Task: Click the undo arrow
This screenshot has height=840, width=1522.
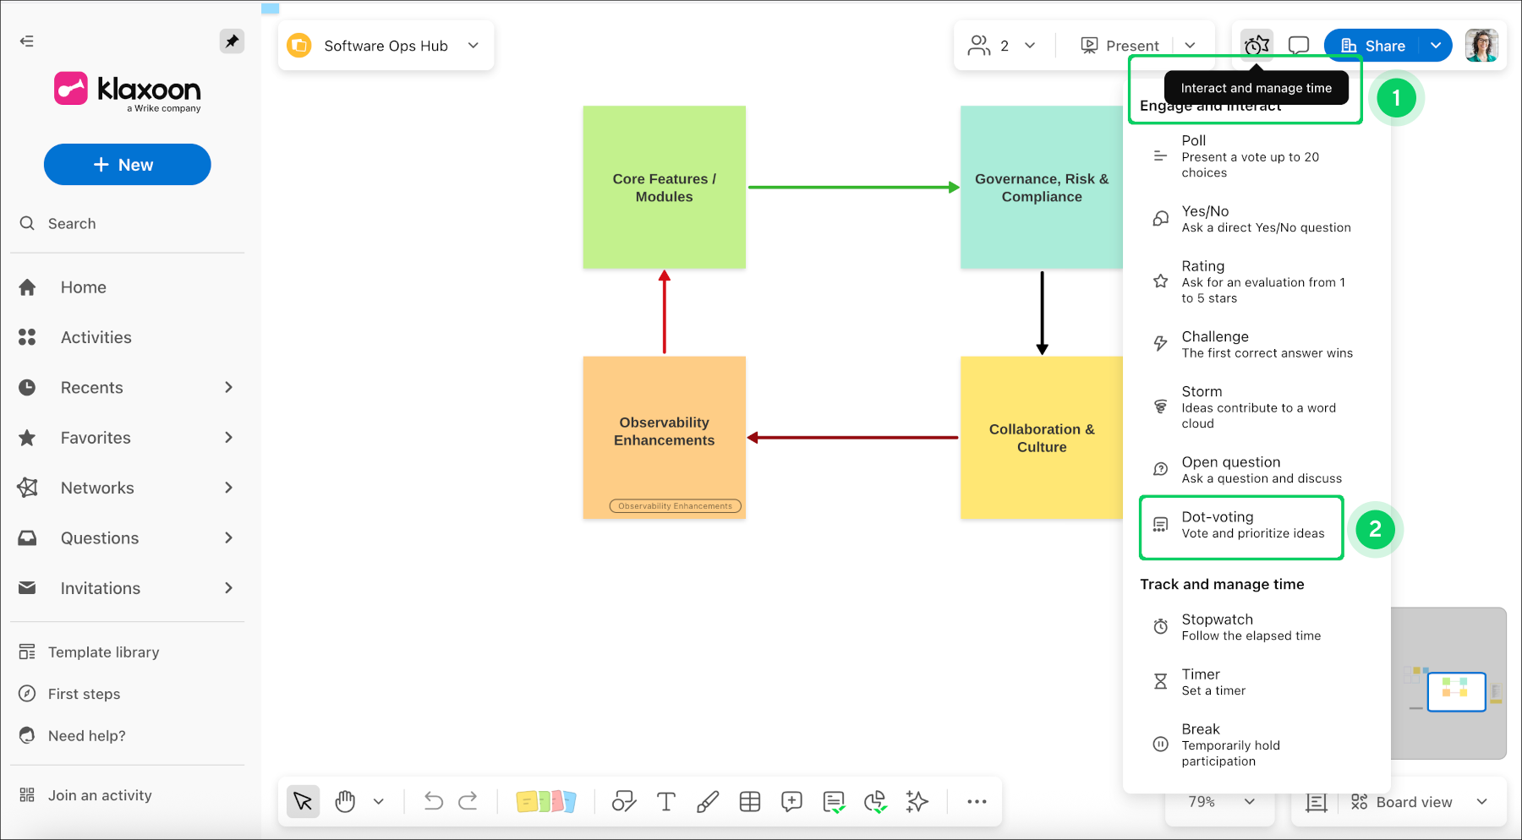Action: [433, 801]
